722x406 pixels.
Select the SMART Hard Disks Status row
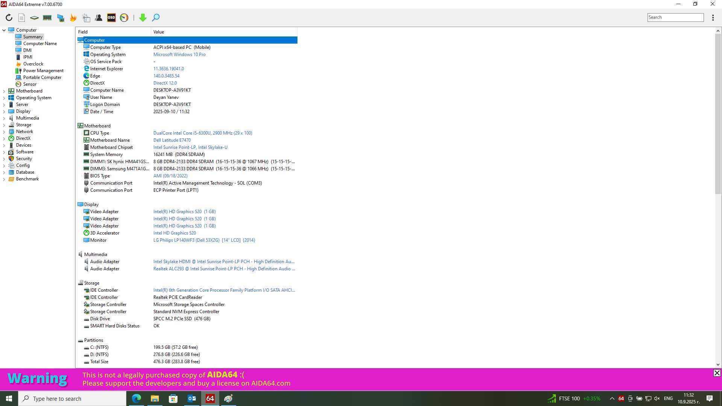coord(187,326)
